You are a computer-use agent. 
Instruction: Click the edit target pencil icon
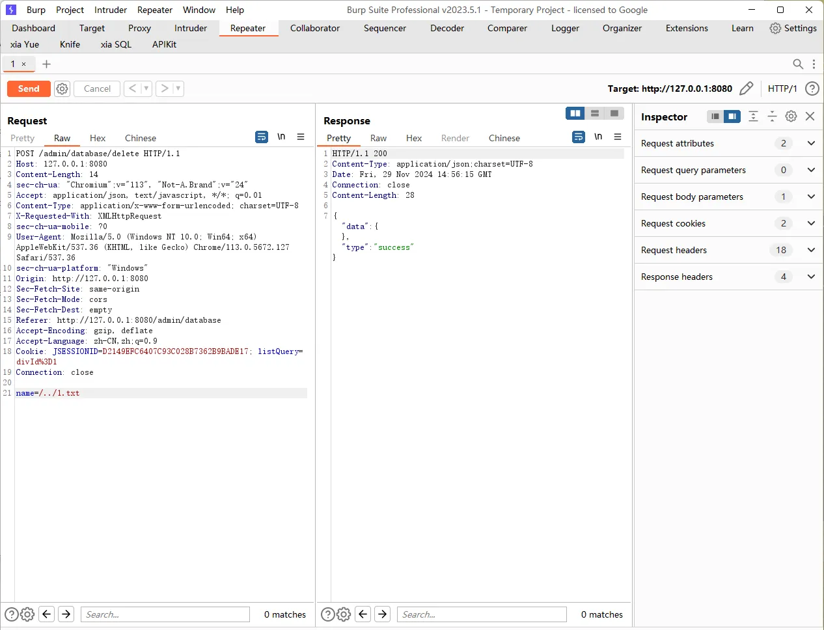(x=747, y=89)
